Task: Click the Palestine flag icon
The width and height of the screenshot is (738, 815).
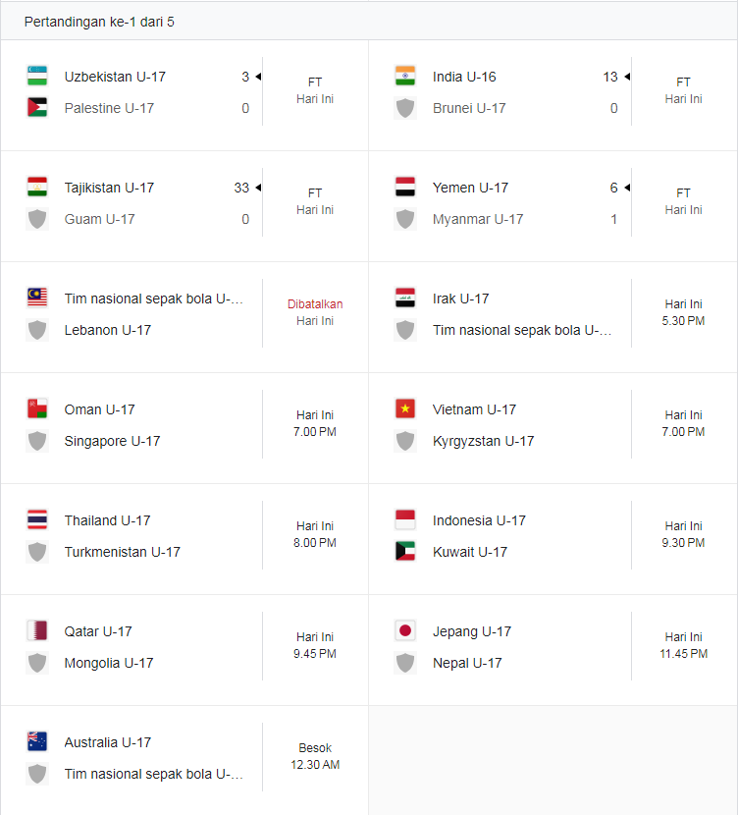Action: pyautogui.click(x=37, y=108)
